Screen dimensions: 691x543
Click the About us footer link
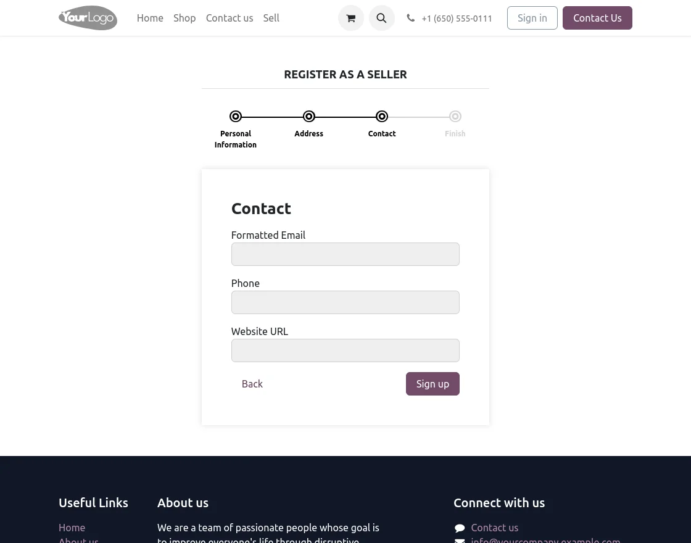click(x=78, y=540)
